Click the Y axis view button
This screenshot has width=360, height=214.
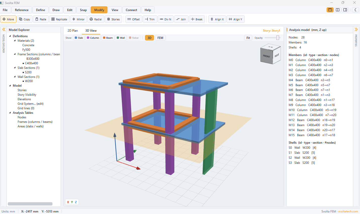coord(72,202)
